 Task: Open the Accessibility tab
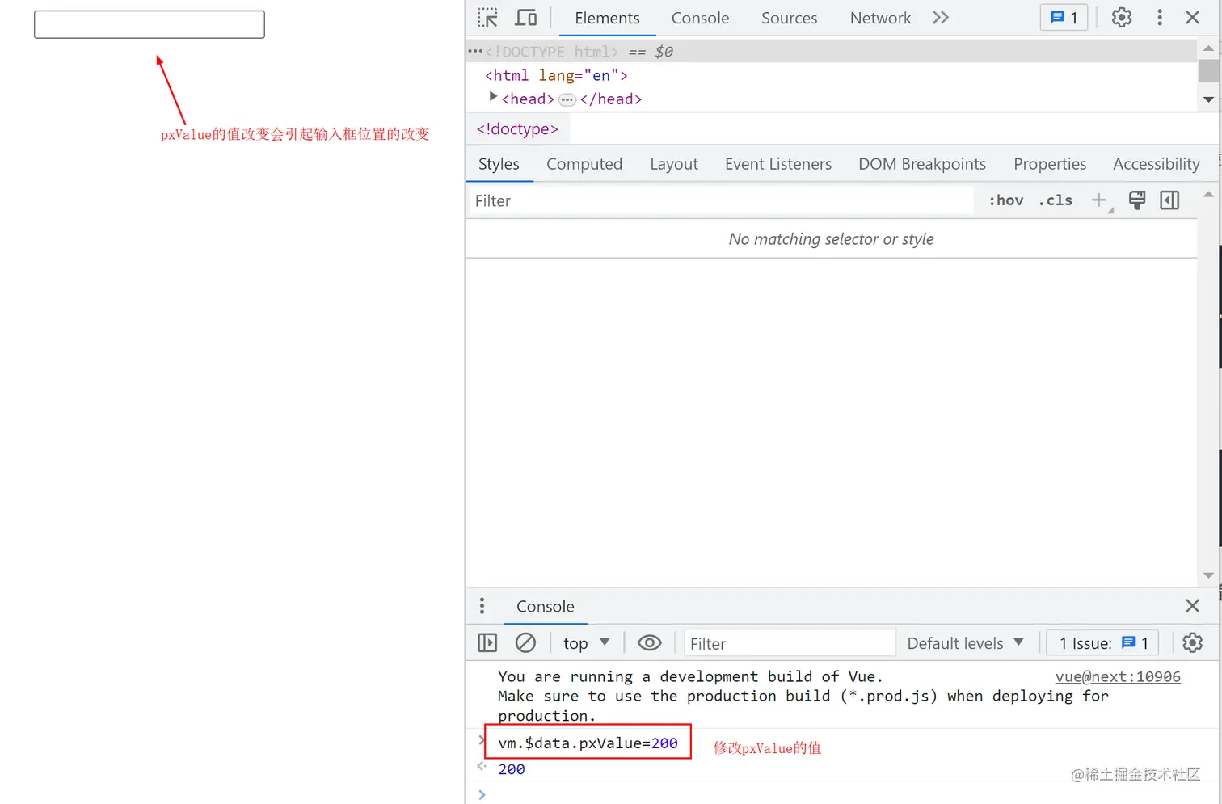[x=1157, y=164]
